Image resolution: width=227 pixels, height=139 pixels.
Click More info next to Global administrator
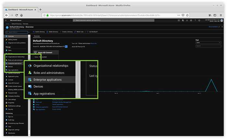coord(94,43)
